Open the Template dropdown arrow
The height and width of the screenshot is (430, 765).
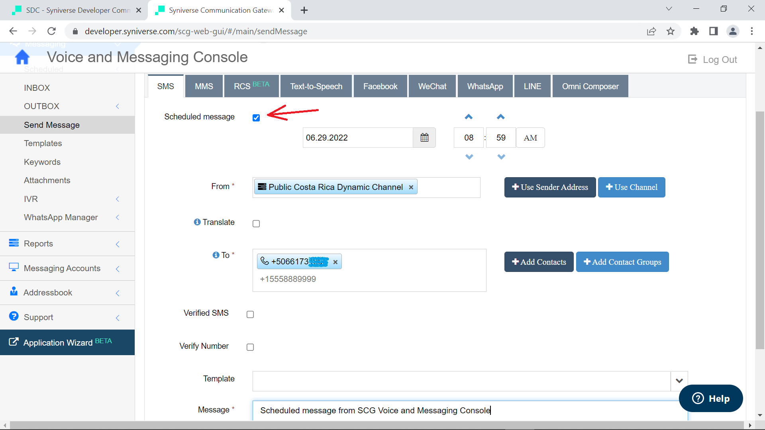pyautogui.click(x=679, y=381)
